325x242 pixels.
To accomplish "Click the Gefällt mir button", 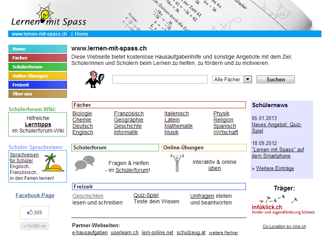I will [34, 226].
